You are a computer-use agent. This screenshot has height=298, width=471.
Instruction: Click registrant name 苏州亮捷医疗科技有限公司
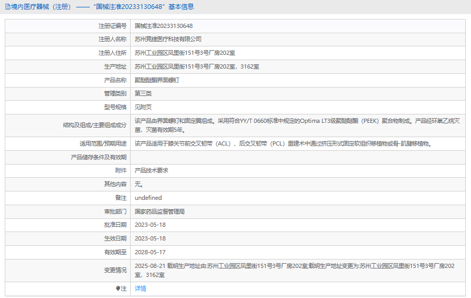(x=168, y=40)
